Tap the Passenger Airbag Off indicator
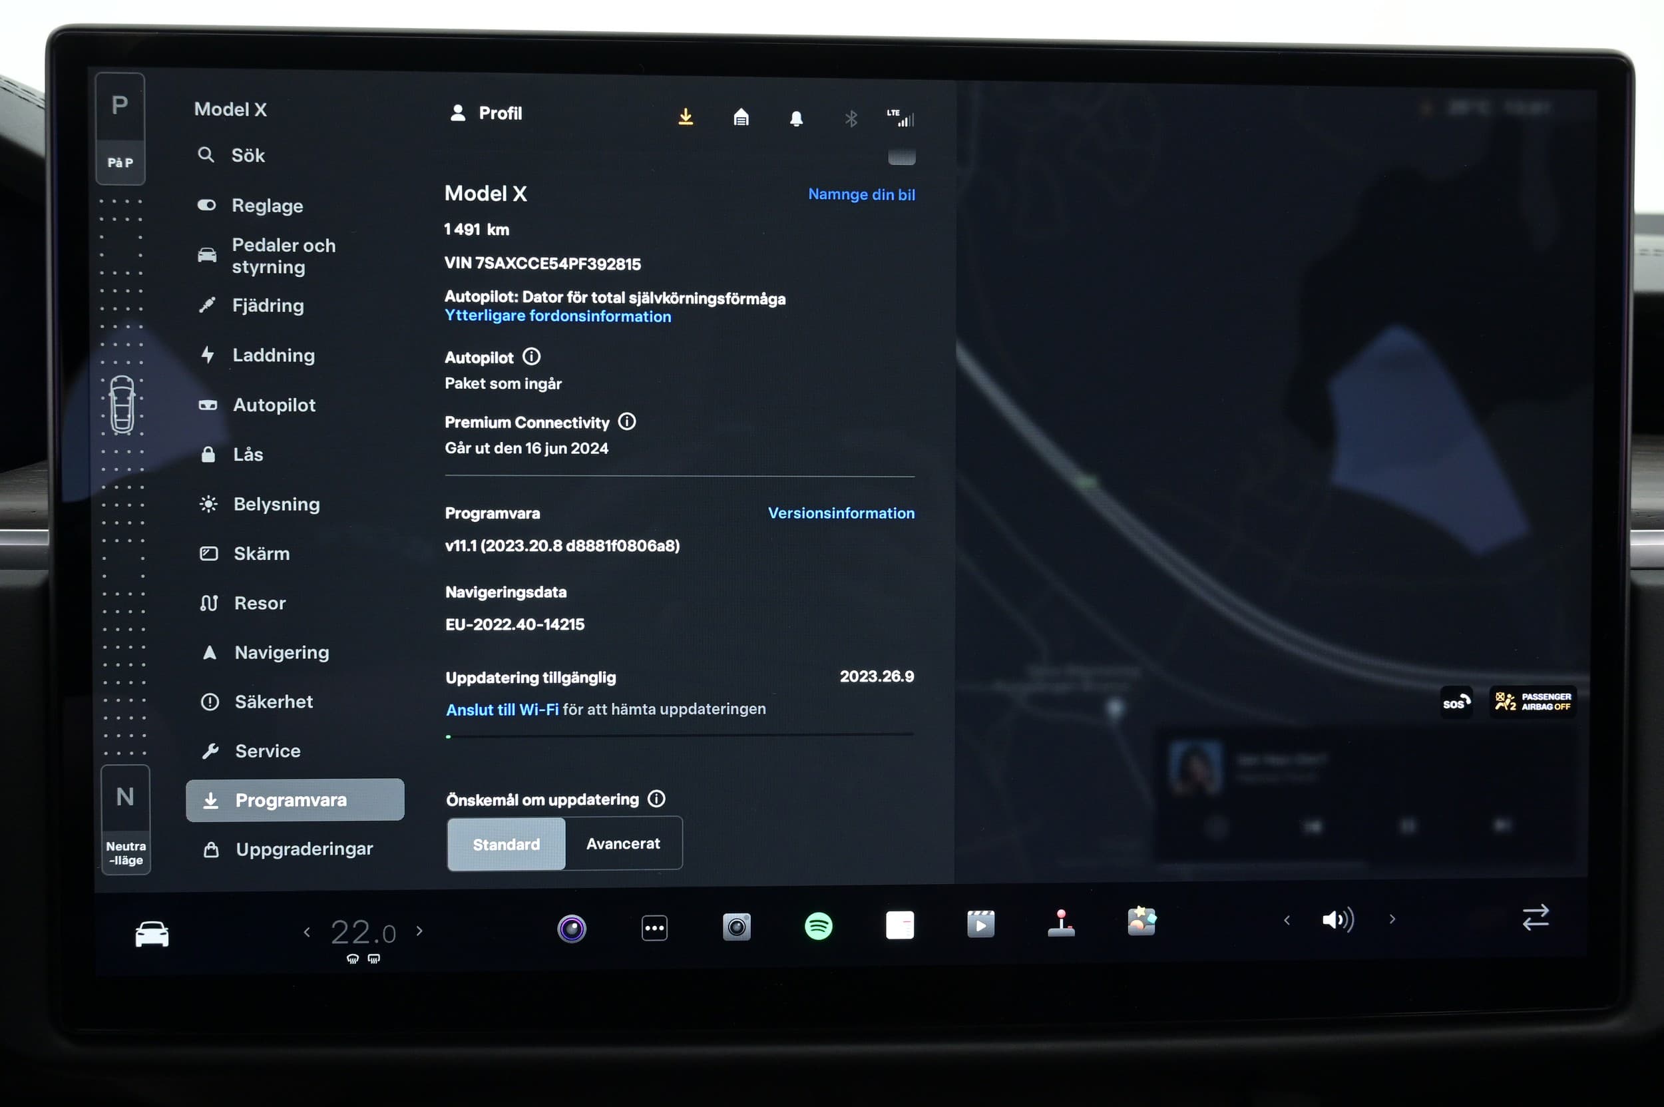Viewport: 1664px width, 1107px height. (1533, 701)
